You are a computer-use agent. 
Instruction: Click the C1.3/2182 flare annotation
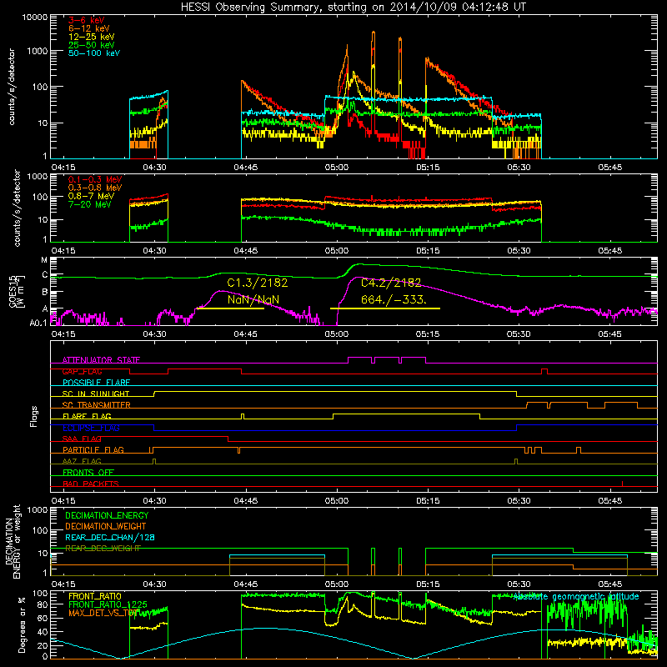tap(258, 283)
